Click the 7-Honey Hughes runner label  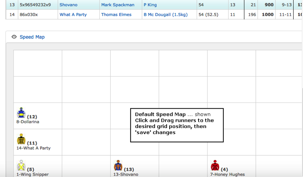click(x=227, y=174)
